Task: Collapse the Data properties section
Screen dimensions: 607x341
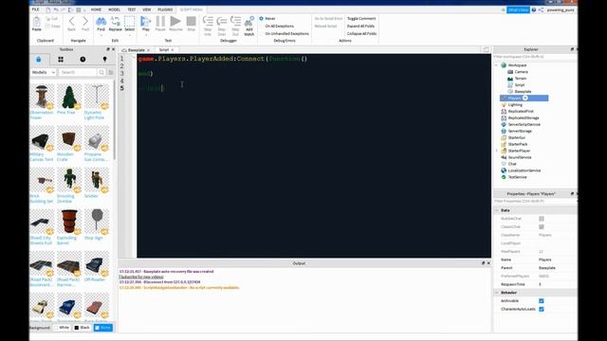Action: coord(497,210)
